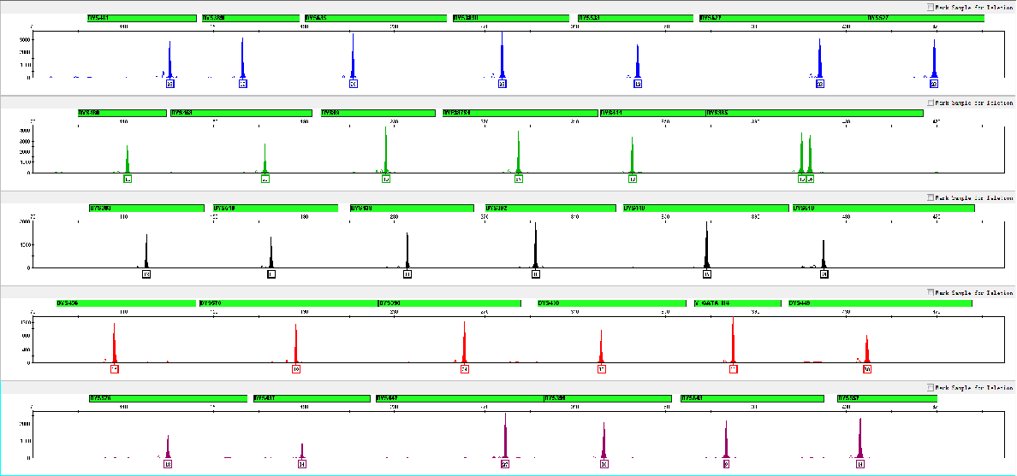This screenshot has width=1017, height=476.
Task: Click the black peak in DYS392 range
Action: pos(535,244)
